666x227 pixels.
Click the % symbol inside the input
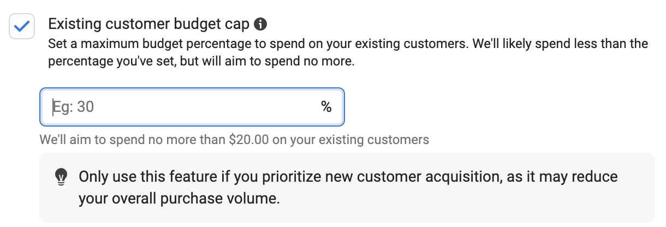coord(326,107)
